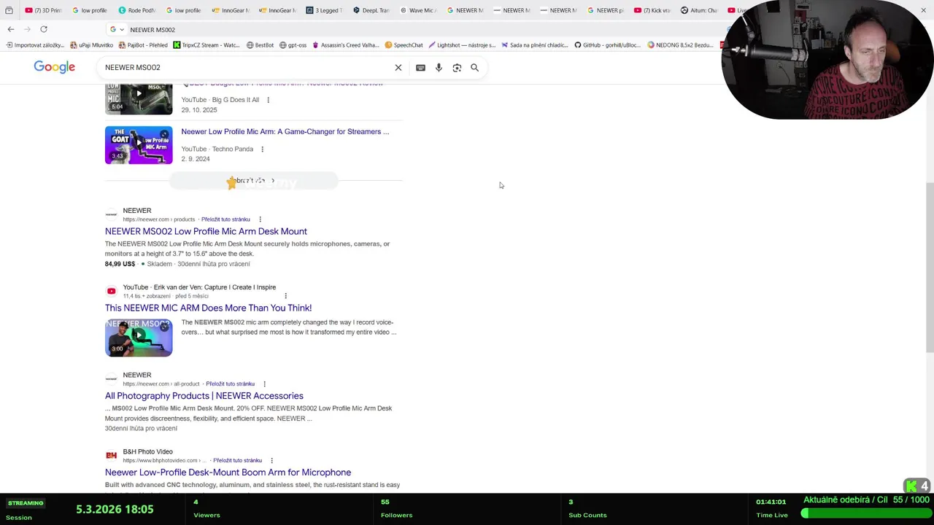Go back with the browser back arrow

pyautogui.click(x=11, y=29)
